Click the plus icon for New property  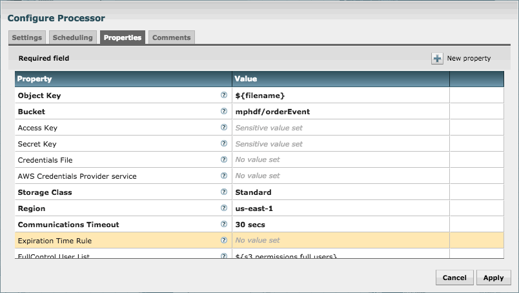click(x=437, y=59)
